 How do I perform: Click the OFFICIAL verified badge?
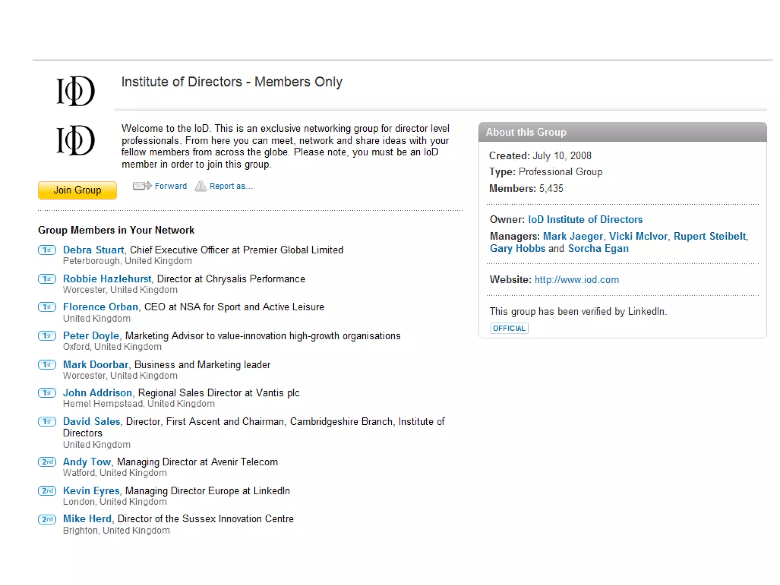tap(508, 328)
